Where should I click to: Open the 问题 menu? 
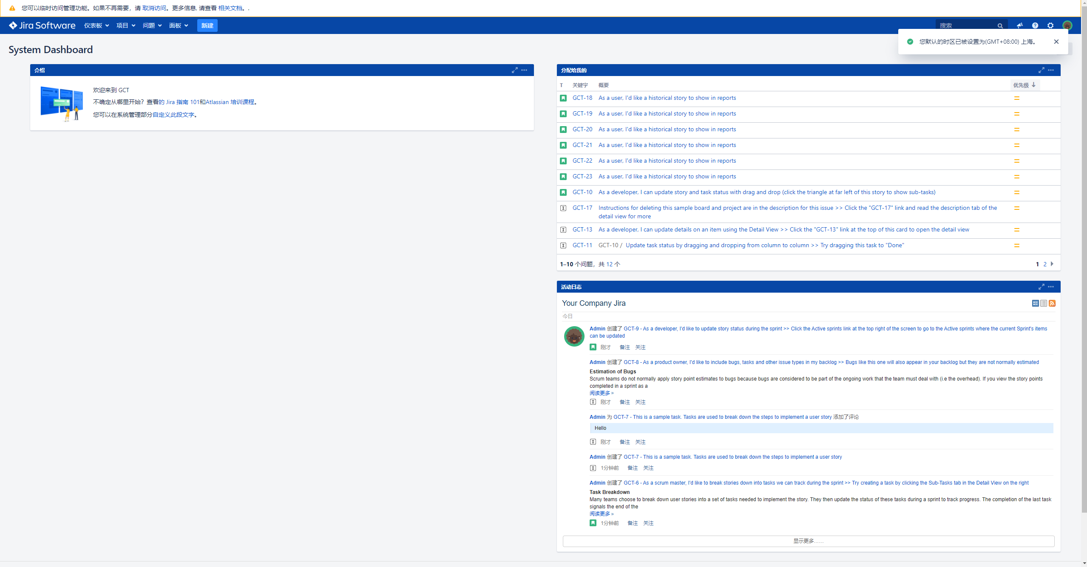(x=152, y=25)
